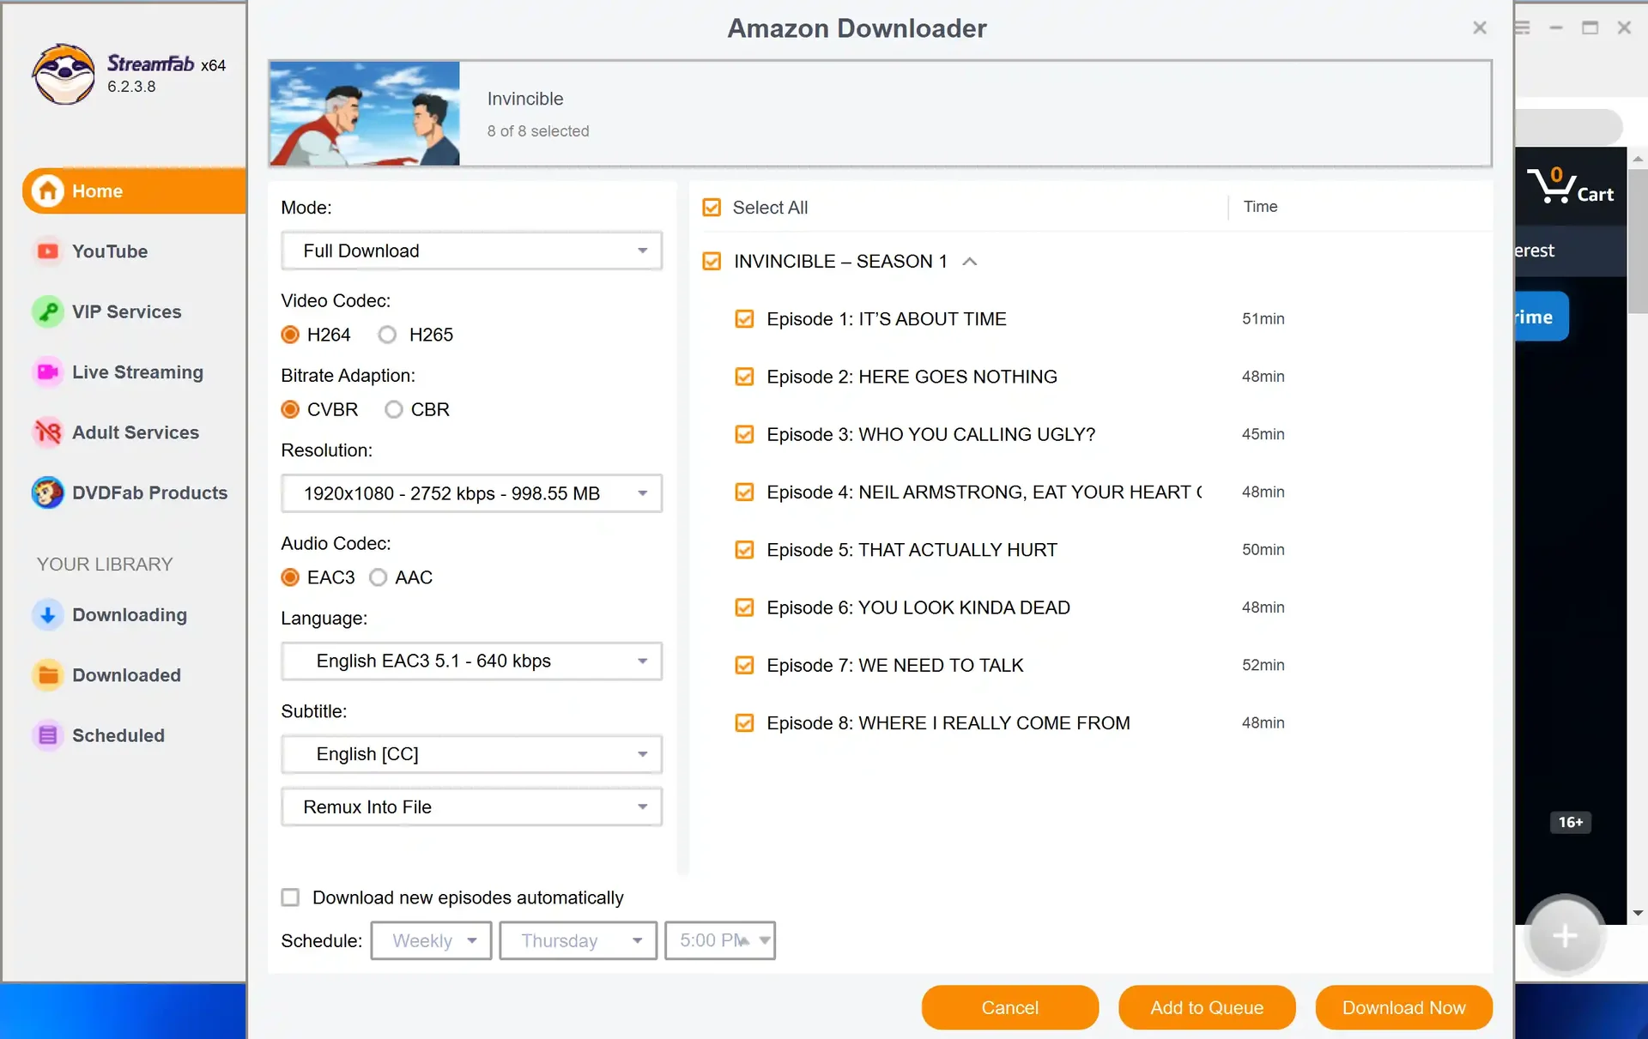Screen dimensions: 1648x1039
Task: Click the StreamFab sloth logo
Action: point(63,75)
